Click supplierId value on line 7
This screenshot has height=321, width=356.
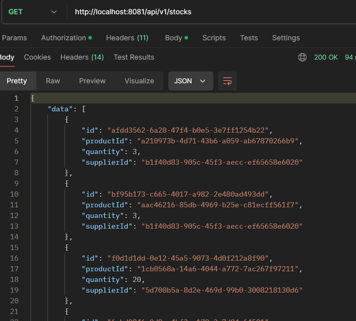[x=222, y=162]
